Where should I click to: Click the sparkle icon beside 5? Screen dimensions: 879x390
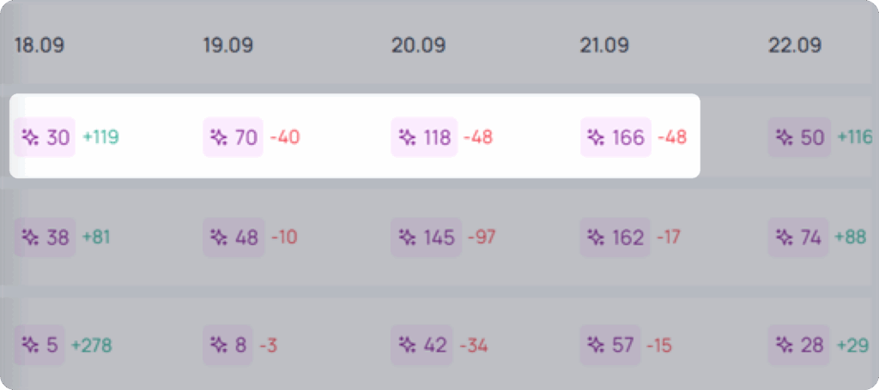[30, 345]
